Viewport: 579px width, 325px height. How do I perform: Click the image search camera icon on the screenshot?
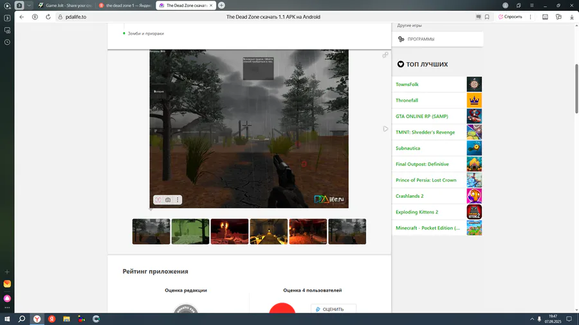point(168,200)
